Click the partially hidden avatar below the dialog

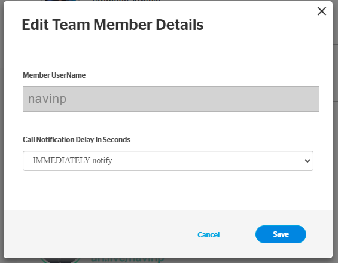tap(60, 261)
